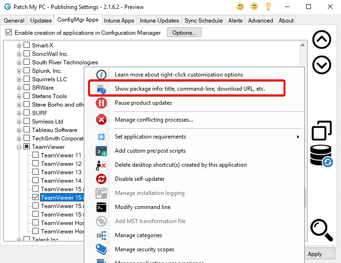The image size is (341, 263).
Task: Click the down circle arrow icon
Action: pos(322,65)
